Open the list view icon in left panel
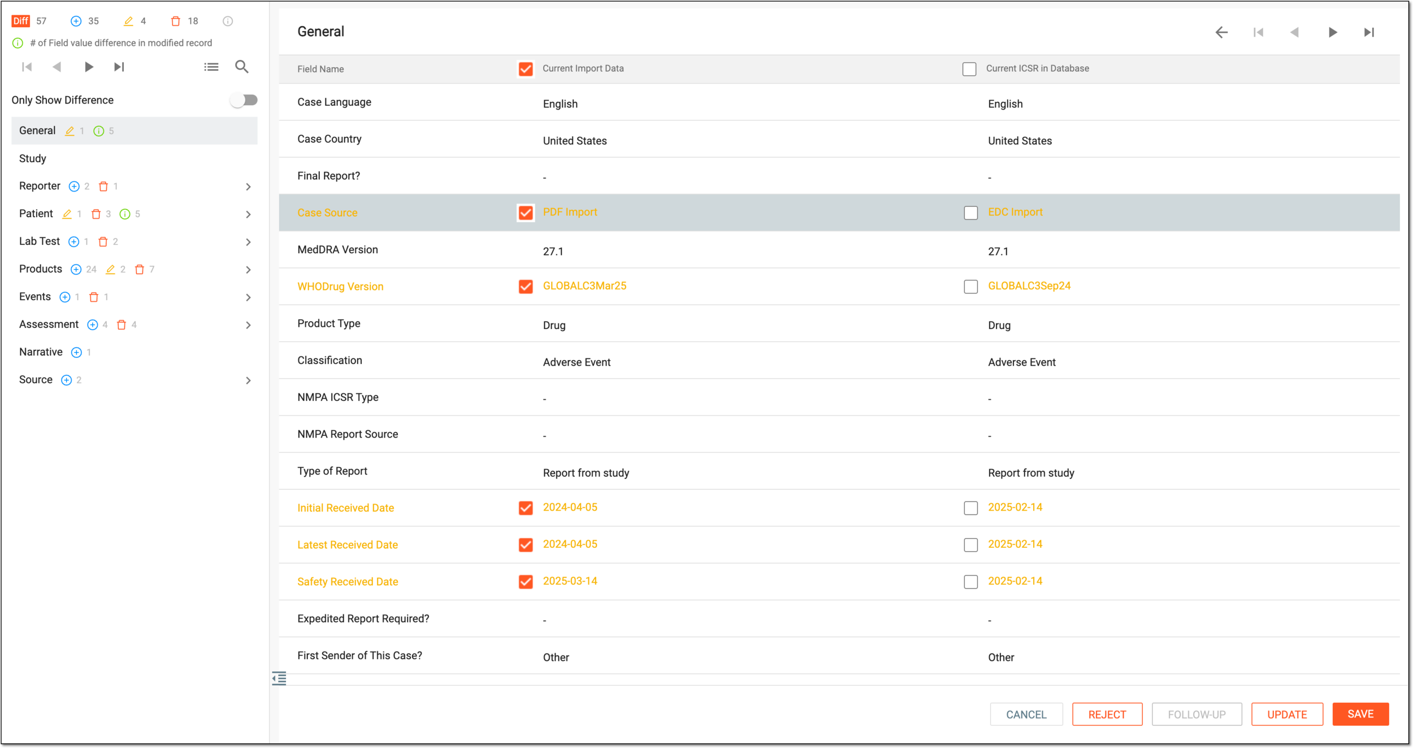Viewport: 1413px width, 748px height. 211,67
